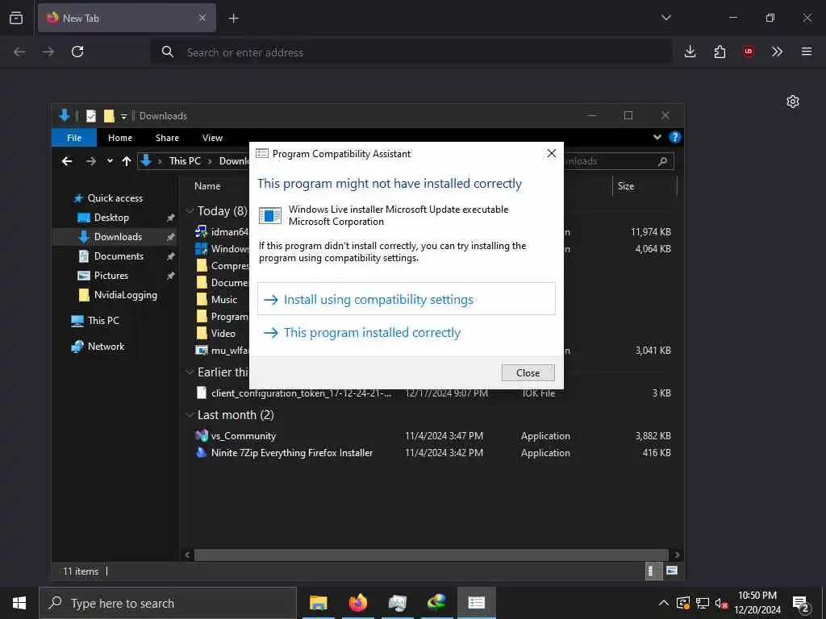The image size is (826, 619).
Task: Click horizontal scrollbar in Downloads window
Action: click(x=431, y=555)
